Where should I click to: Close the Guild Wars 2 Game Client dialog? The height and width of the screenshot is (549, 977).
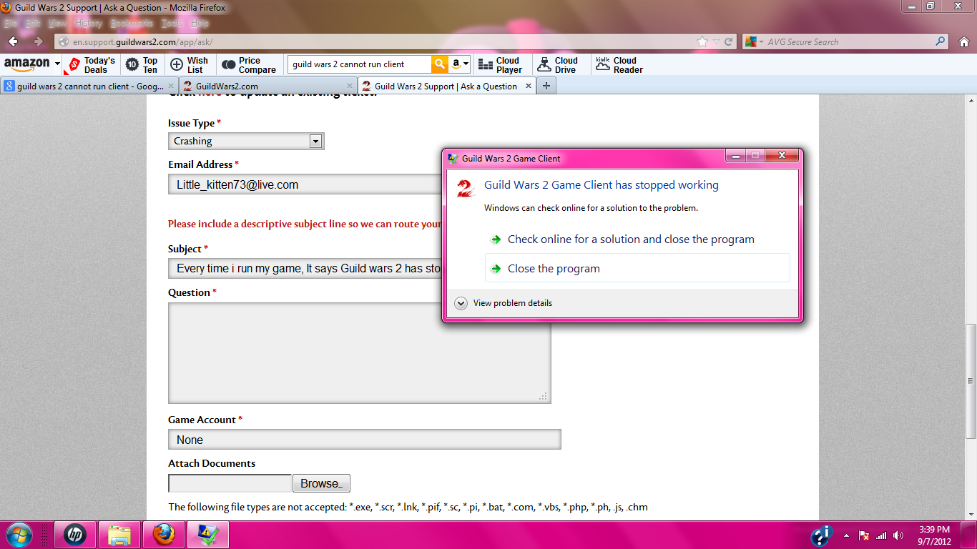[781, 155]
